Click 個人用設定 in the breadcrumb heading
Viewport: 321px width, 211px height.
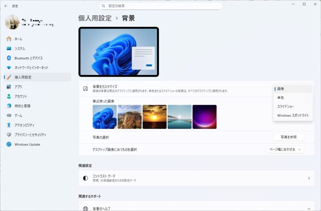click(95, 18)
